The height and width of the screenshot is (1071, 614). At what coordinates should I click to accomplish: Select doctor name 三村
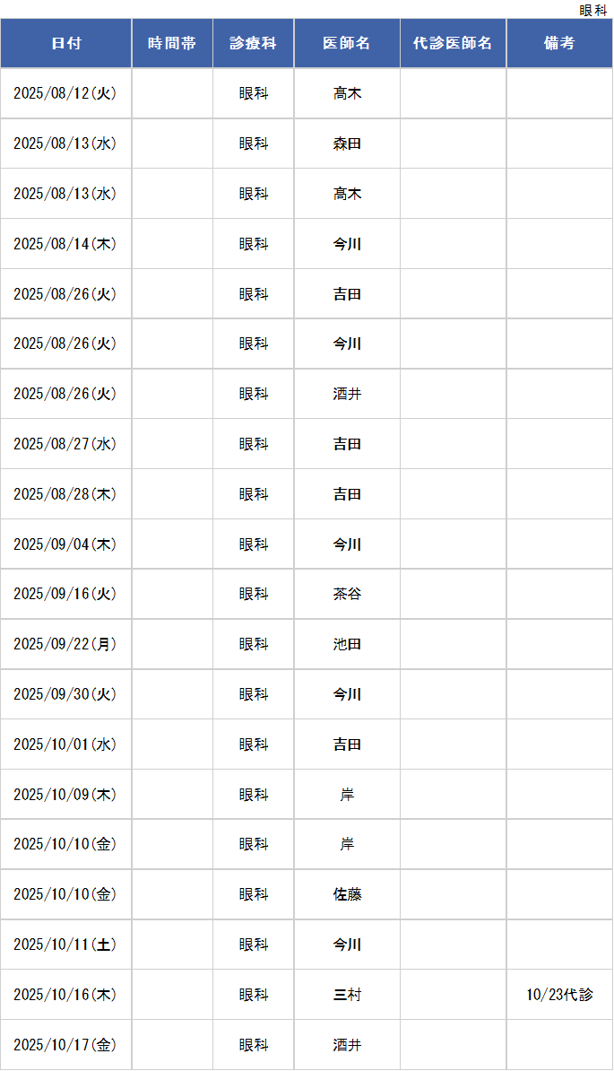[347, 995]
